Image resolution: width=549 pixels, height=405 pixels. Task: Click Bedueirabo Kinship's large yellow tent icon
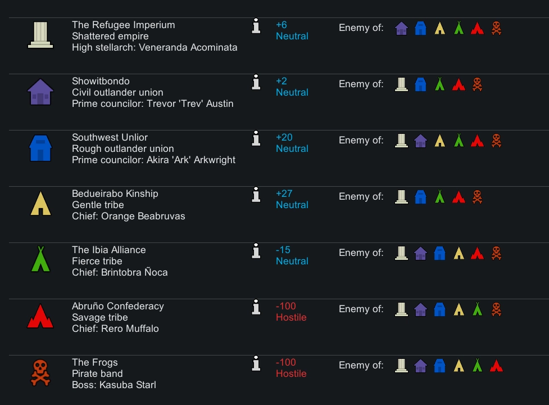pos(40,204)
